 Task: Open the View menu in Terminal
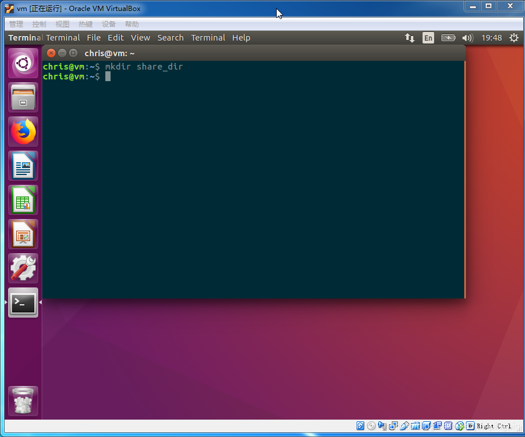pos(140,38)
